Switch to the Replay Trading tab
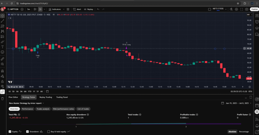The height and width of the screenshot is (135, 259). [x=46, y=97]
